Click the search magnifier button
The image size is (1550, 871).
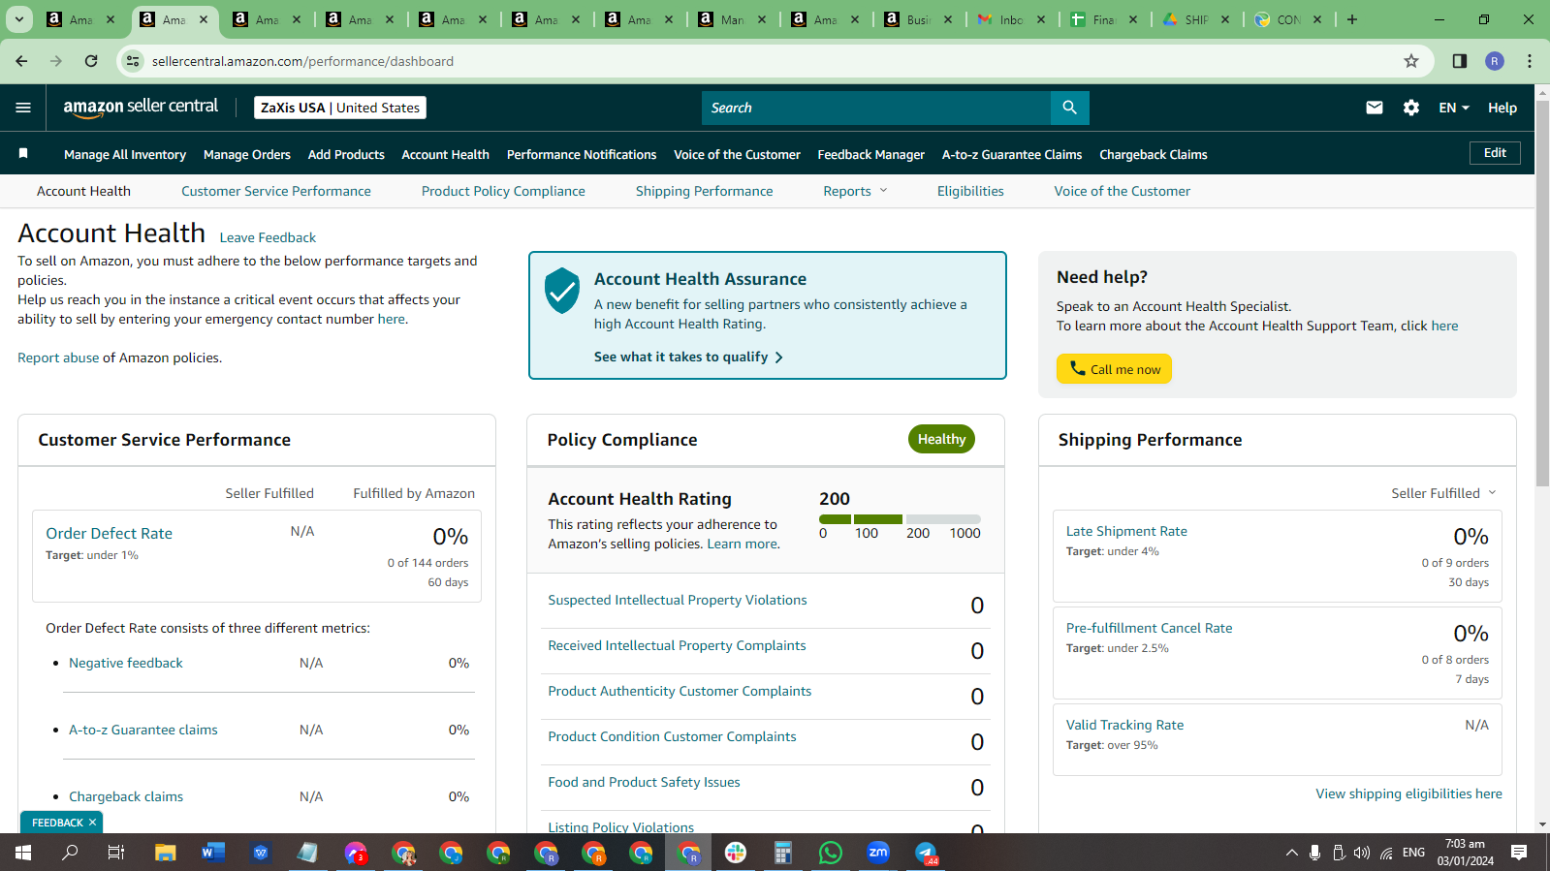pyautogui.click(x=1069, y=108)
